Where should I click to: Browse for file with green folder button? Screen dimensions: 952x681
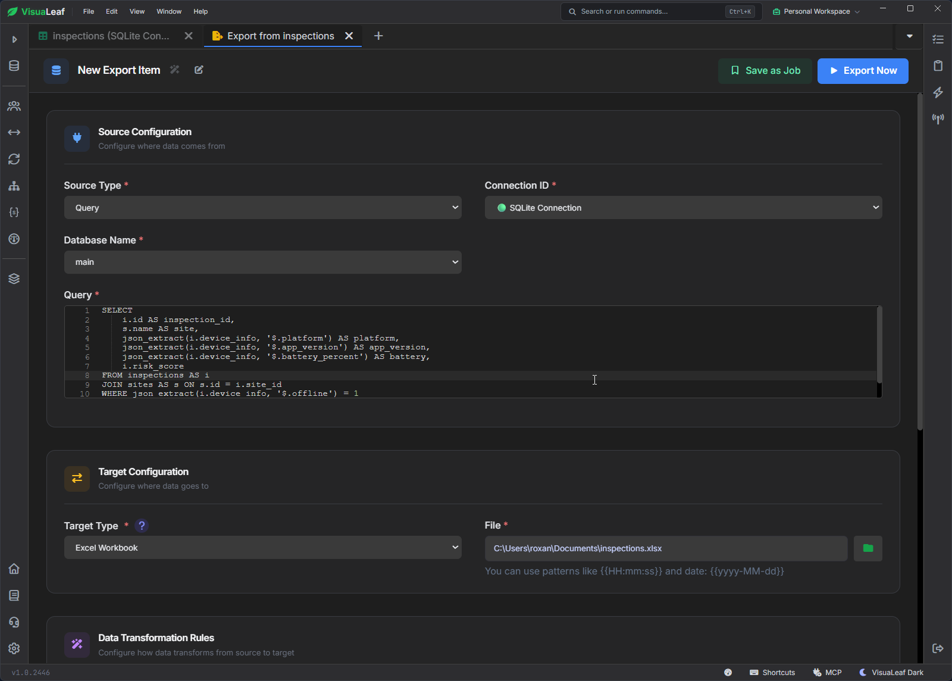pyautogui.click(x=868, y=548)
